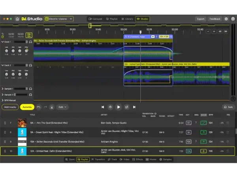Open the Edit dropdown menu

(x=62, y=107)
